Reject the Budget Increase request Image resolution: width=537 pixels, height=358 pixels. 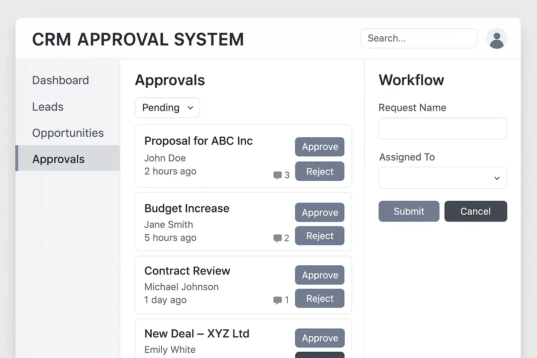tap(320, 236)
